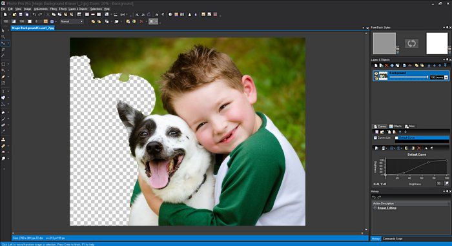Viewport: 452px width, 246px height.
Task: Click the Background layer opacity value field
Action: coord(433,77)
